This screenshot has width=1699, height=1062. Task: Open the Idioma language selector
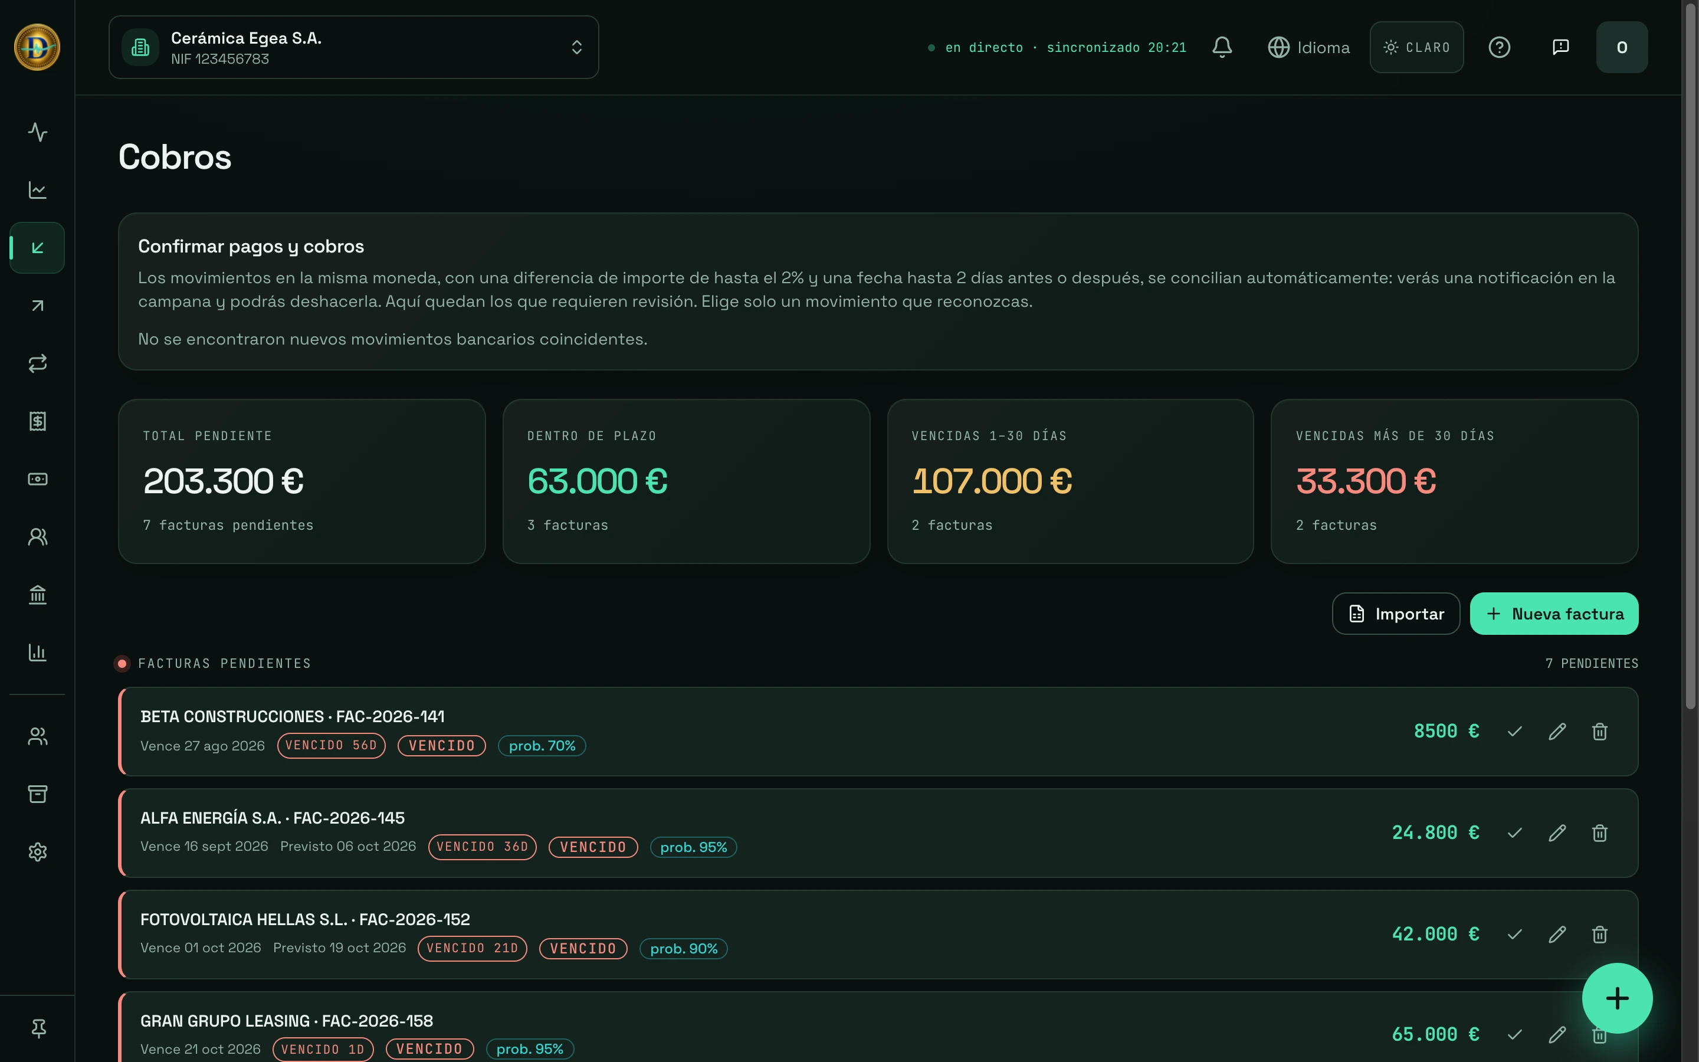pos(1308,47)
